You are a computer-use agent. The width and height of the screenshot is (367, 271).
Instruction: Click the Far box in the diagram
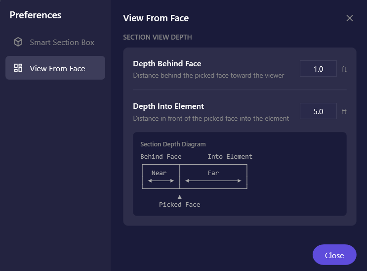pyautogui.click(x=213, y=177)
